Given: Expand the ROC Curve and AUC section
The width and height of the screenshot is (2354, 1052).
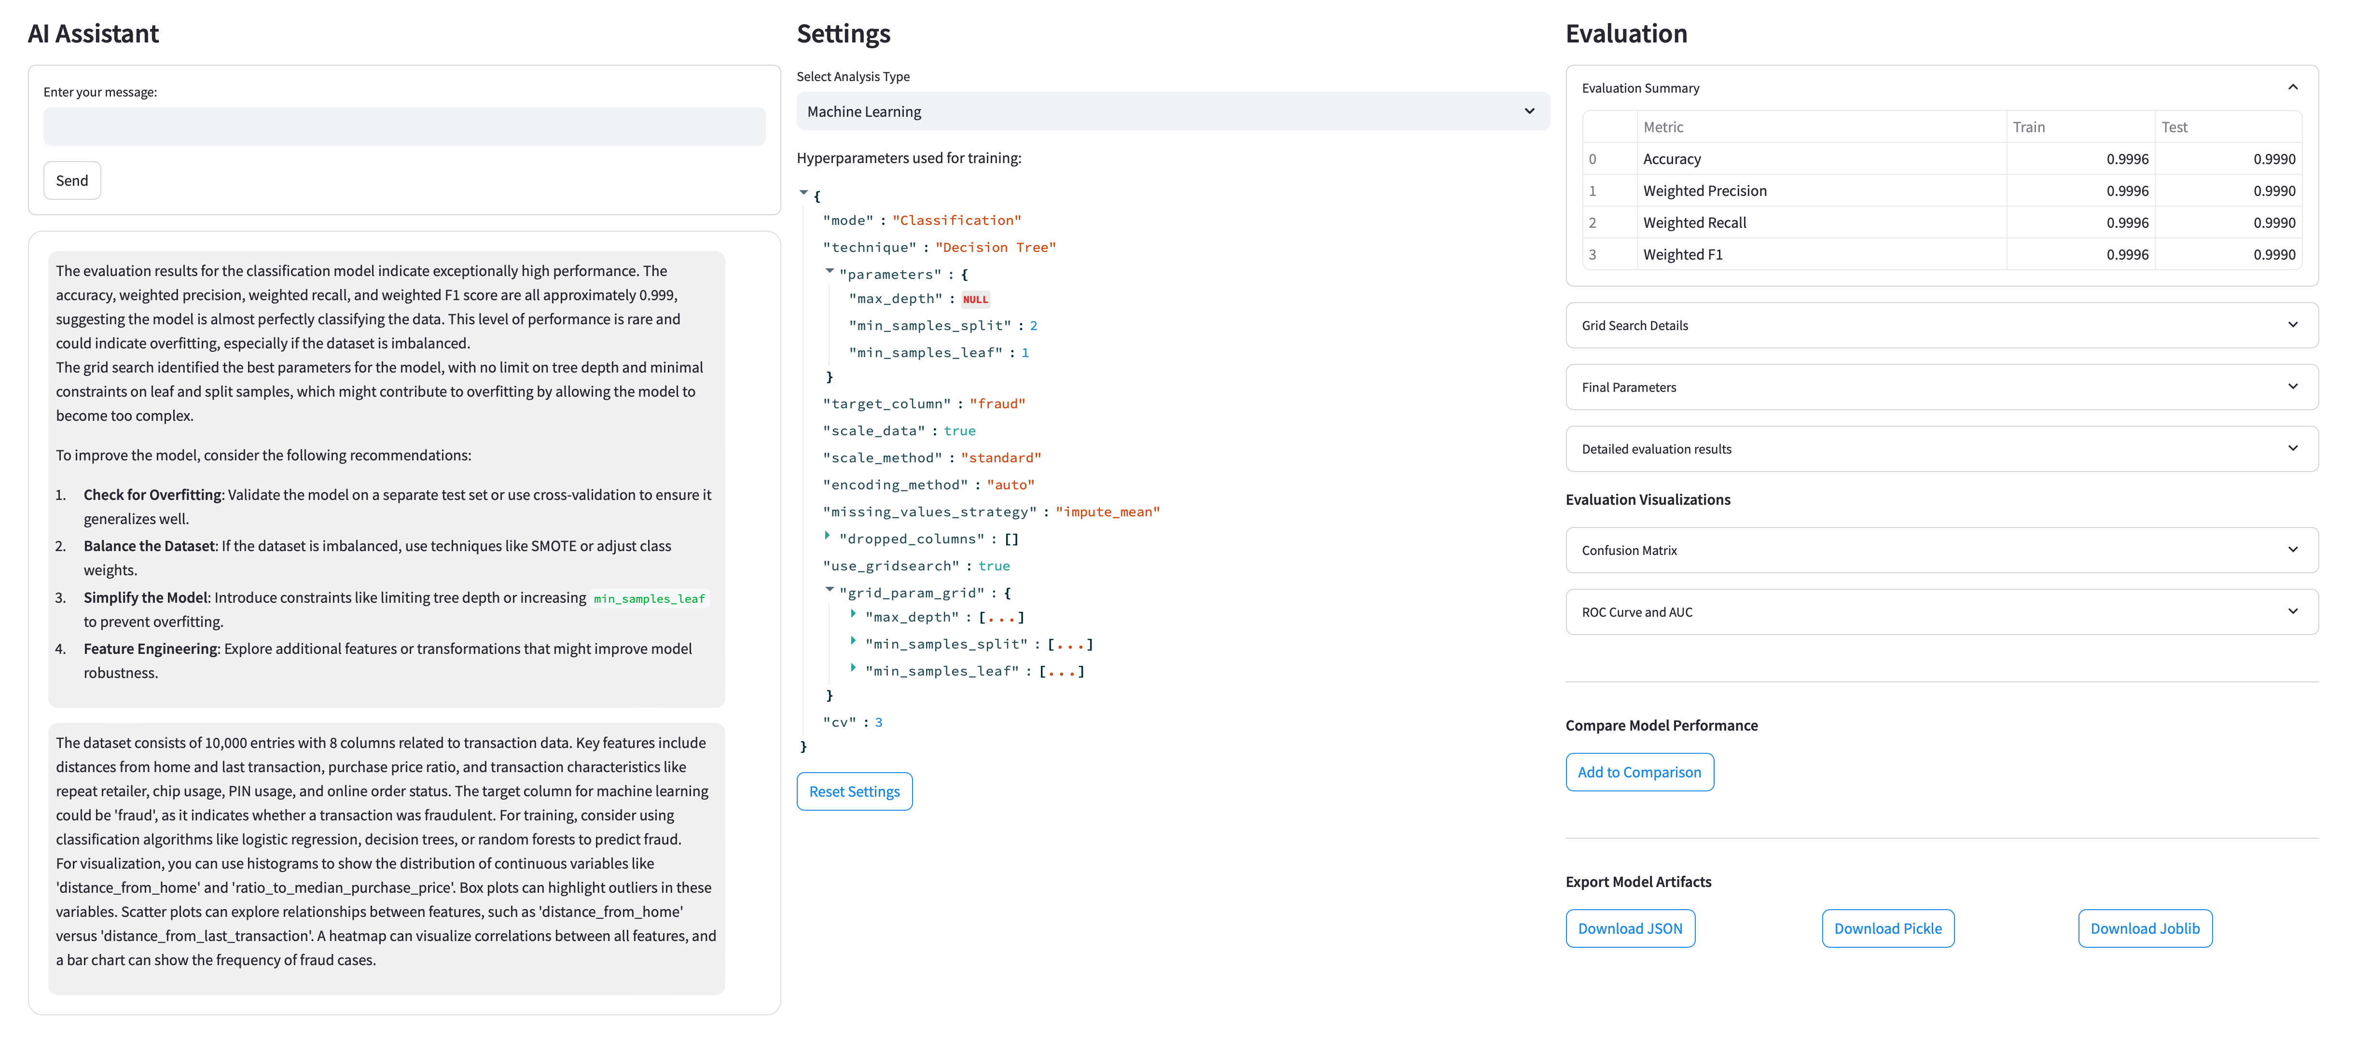Looking at the screenshot, I should 1941,612.
